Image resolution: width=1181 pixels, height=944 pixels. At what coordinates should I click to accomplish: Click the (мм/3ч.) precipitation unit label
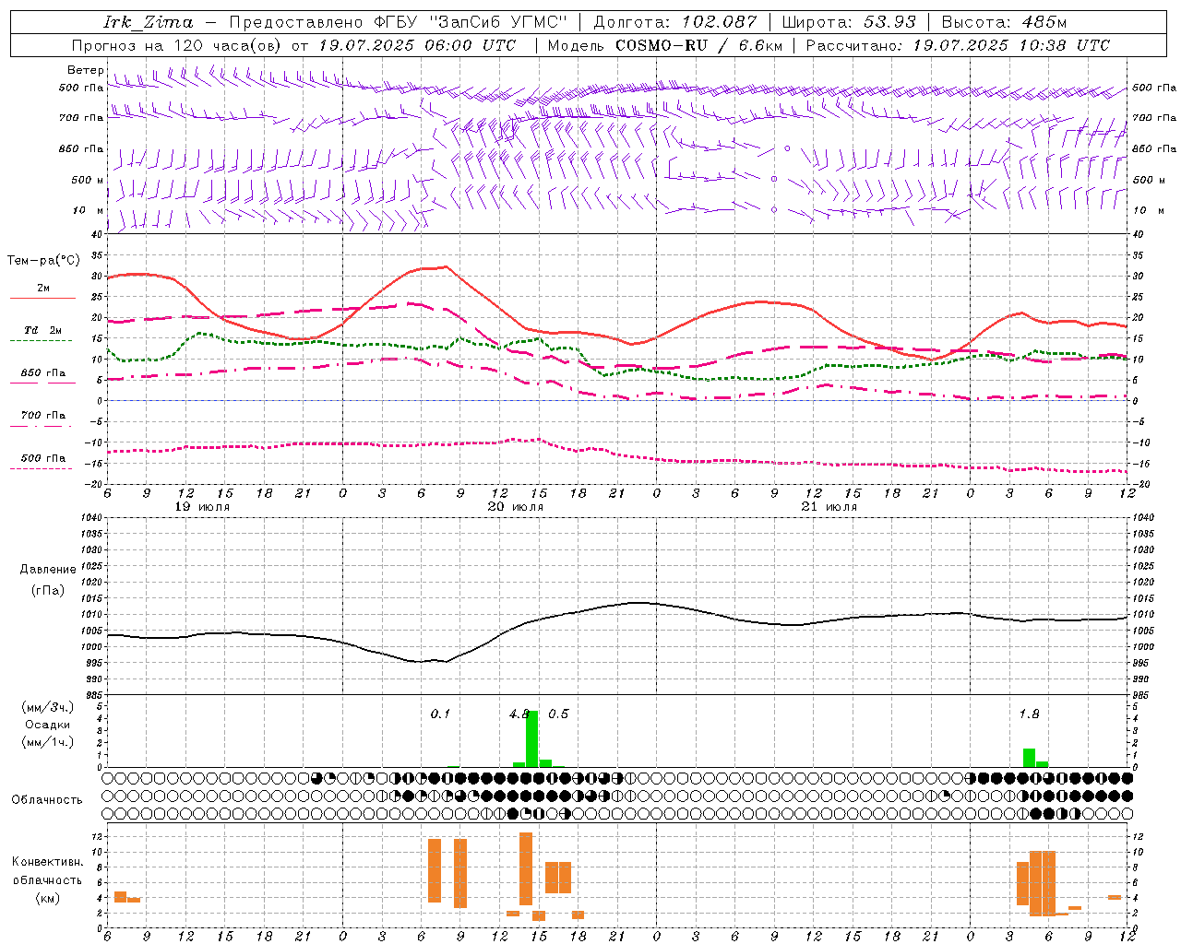coord(48,708)
